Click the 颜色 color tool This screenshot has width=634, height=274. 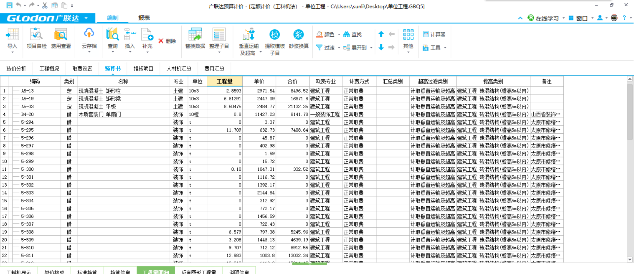pos(326,34)
